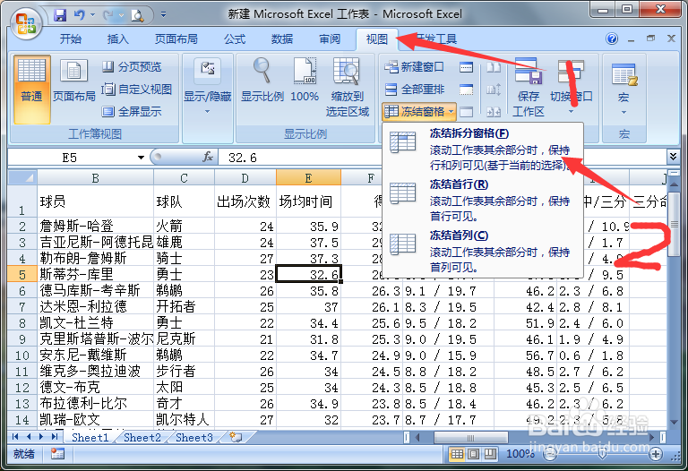The height and width of the screenshot is (471, 688).
Task: Open the 插入 ribbon tab
Action: 117,39
